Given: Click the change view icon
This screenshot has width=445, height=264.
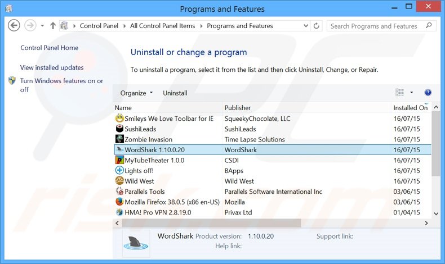Looking at the screenshot, I should point(399,92).
